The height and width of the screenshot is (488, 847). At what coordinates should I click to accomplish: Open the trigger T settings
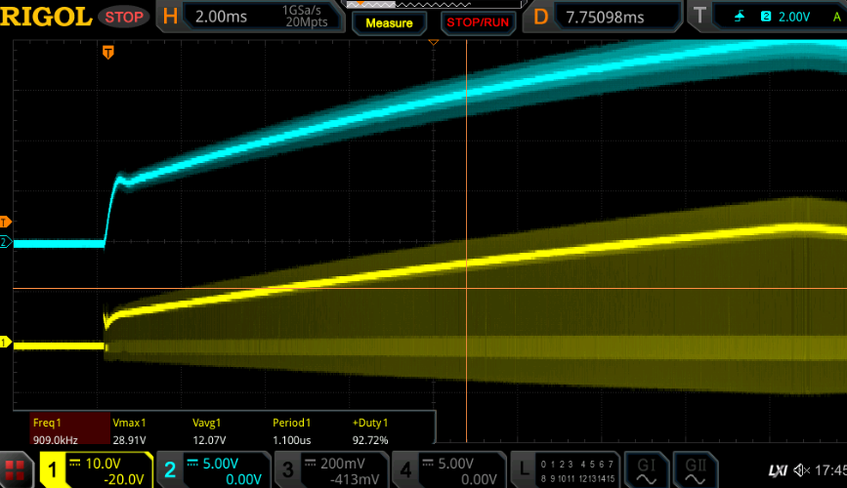pyautogui.click(x=699, y=16)
